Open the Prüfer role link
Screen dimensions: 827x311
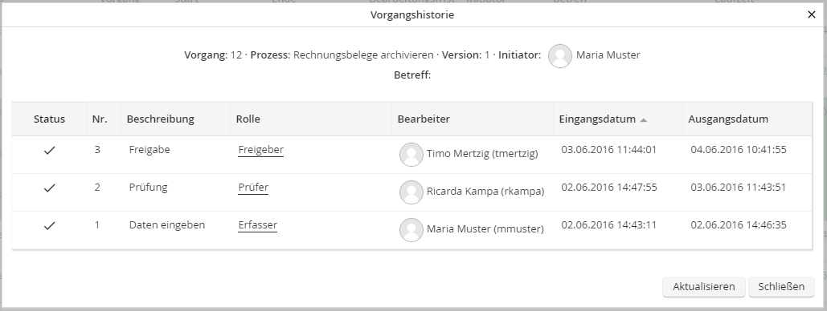coord(253,188)
